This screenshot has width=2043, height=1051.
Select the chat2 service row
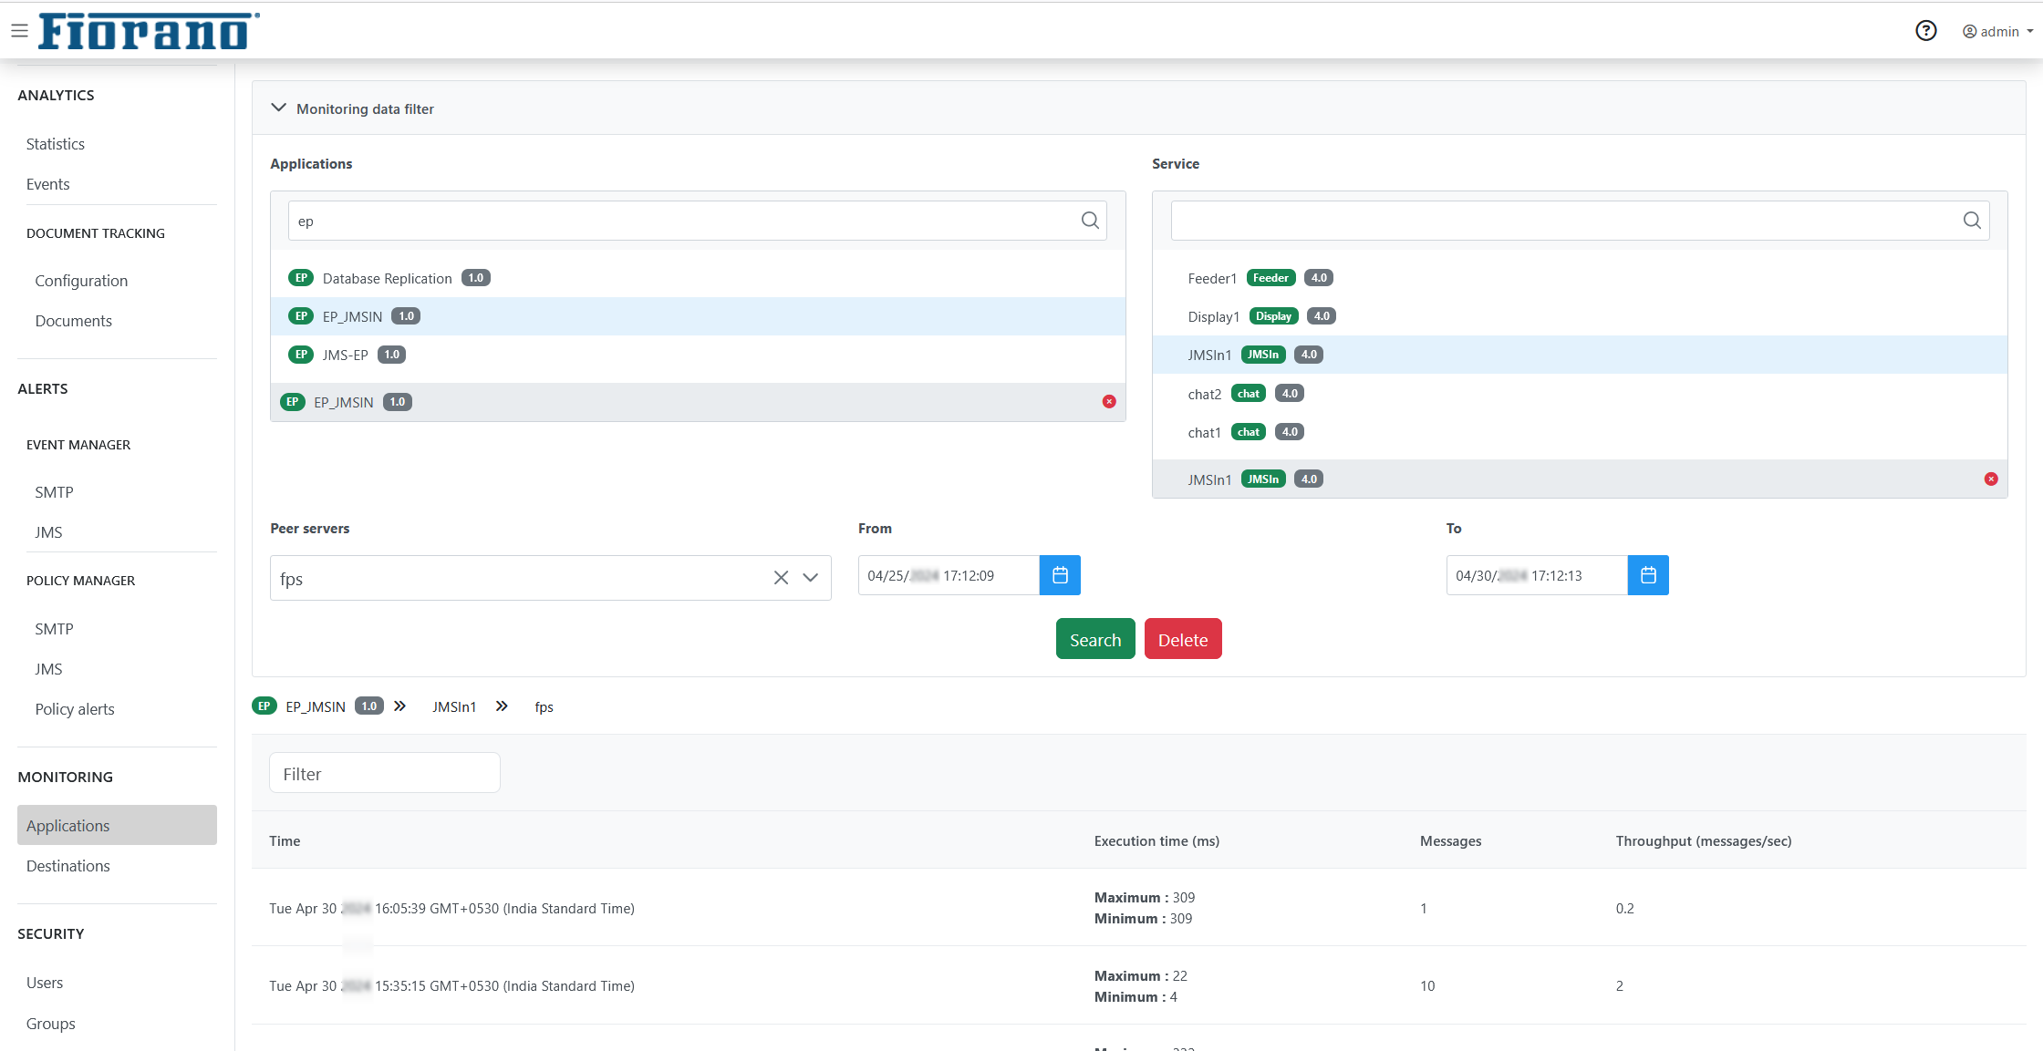(1580, 394)
